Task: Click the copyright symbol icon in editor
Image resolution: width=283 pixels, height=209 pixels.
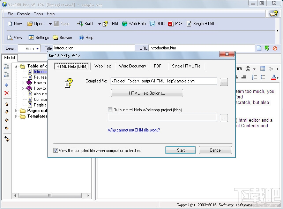Action: pyautogui.click(x=248, y=69)
